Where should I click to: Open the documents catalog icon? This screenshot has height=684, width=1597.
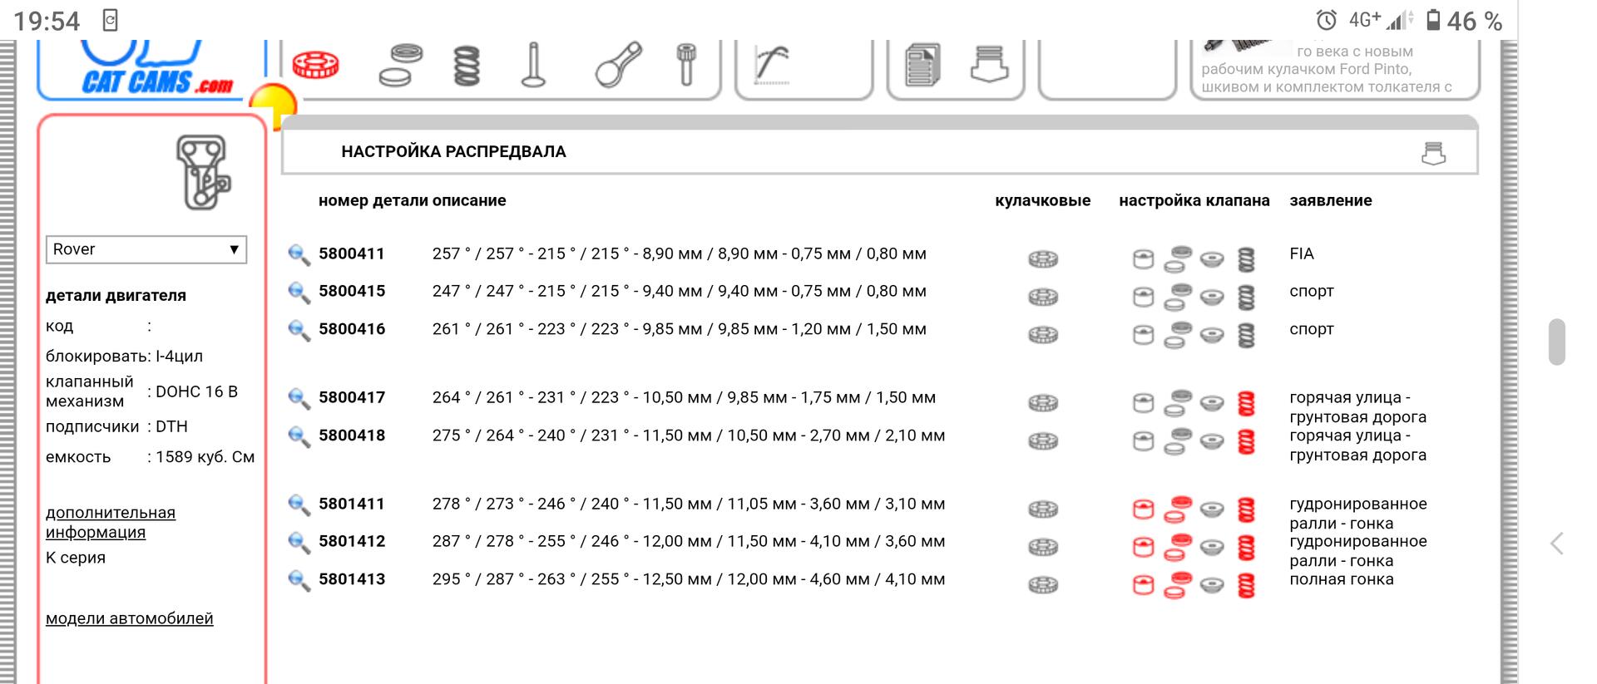(922, 65)
